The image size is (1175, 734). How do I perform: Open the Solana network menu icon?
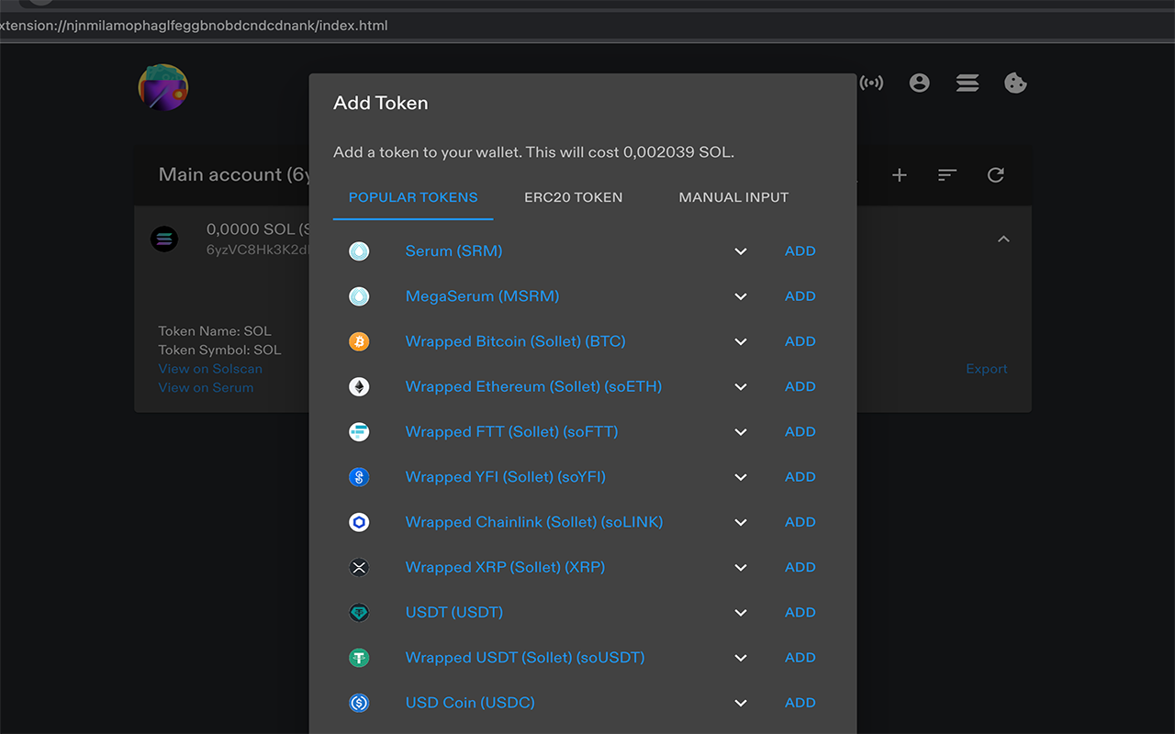click(x=968, y=83)
